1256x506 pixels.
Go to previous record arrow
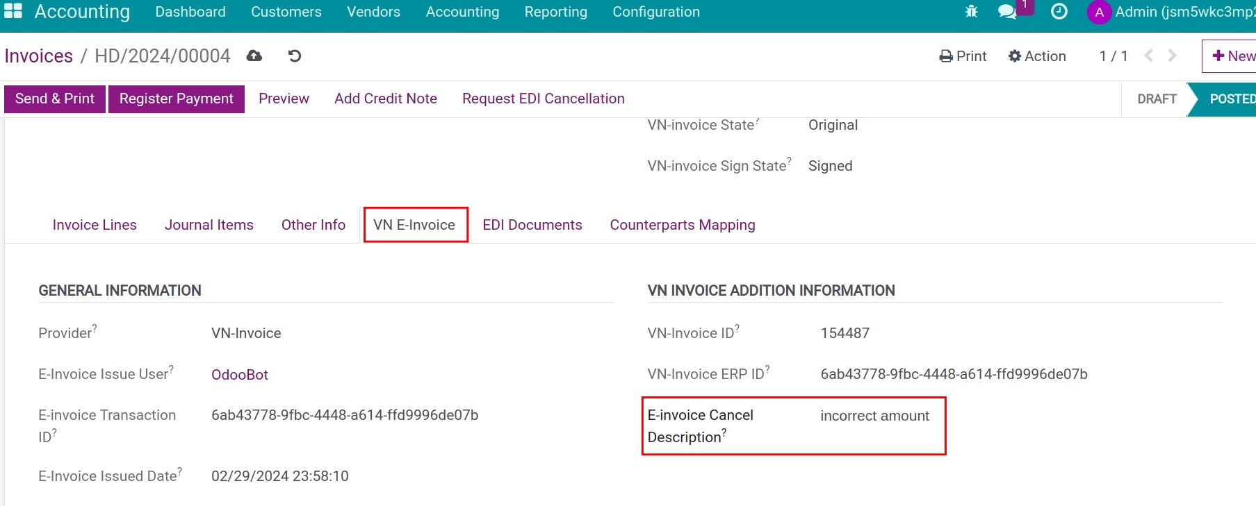pos(1149,56)
